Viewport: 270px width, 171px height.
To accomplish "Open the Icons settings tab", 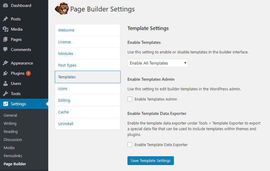I will [88, 88].
